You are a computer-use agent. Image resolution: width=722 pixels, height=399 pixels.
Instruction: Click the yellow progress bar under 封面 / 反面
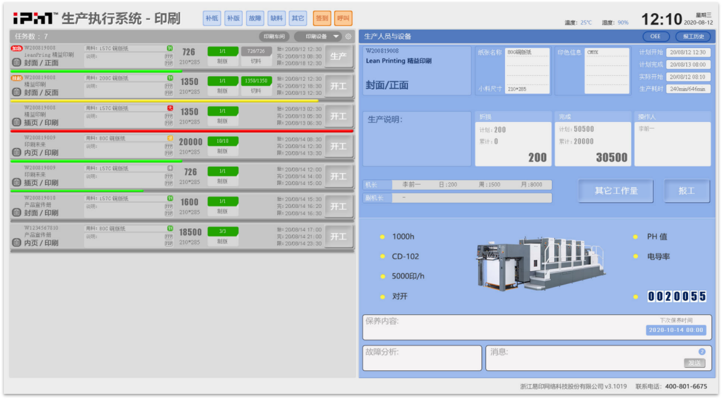164,100
